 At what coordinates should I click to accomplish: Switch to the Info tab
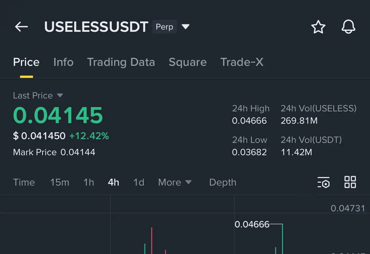[63, 62]
